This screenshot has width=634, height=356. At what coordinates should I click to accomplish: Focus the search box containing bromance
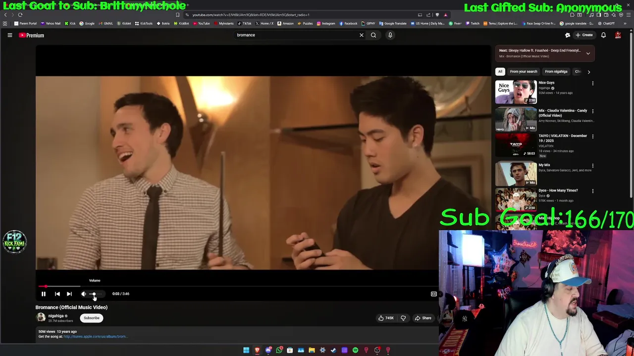point(295,35)
